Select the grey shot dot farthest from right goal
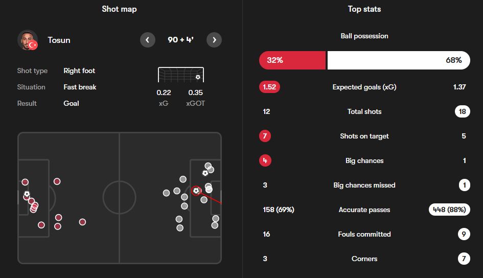This screenshot has width=483, height=278. pos(166,193)
